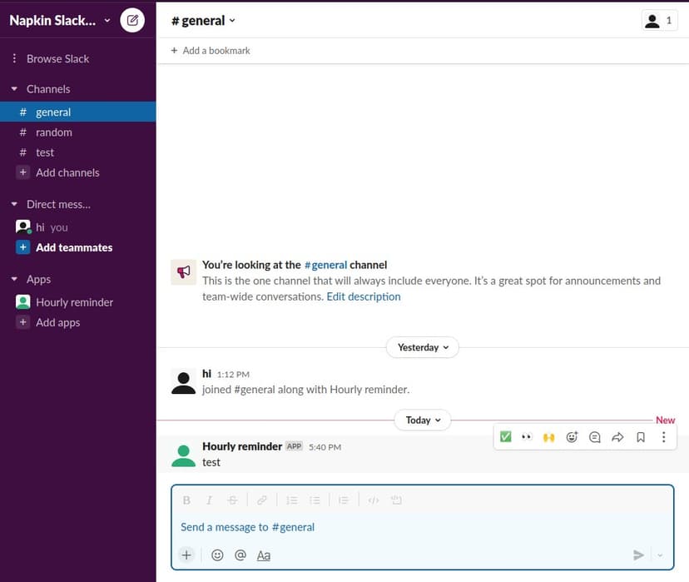Click Add a bookmark

[x=211, y=51]
